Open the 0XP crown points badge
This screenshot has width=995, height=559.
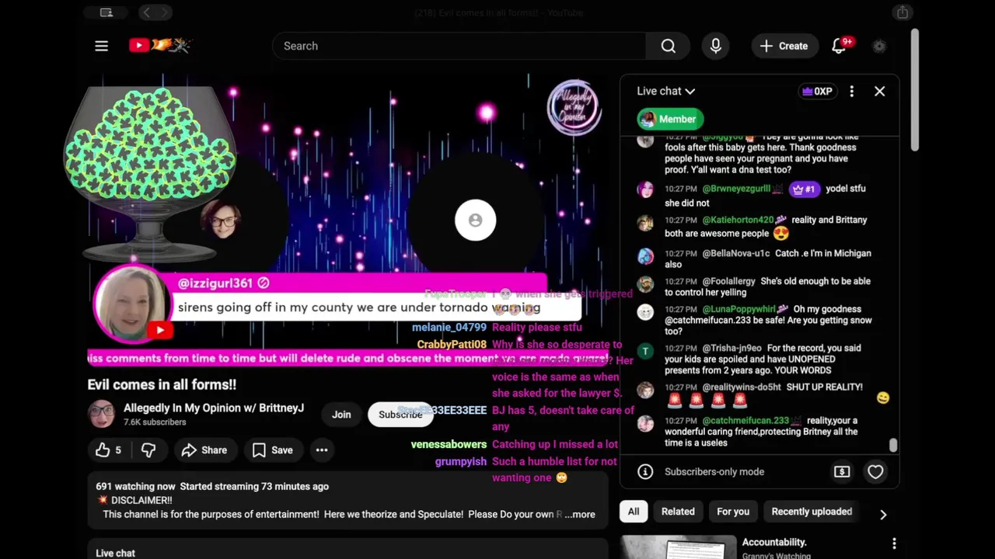tap(817, 91)
